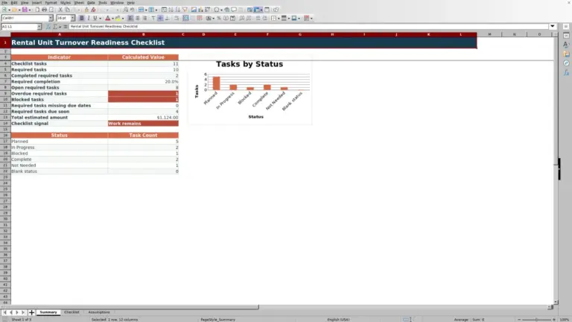Click the Format as Percent icon
572x322 pixels.
[x=219, y=18]
